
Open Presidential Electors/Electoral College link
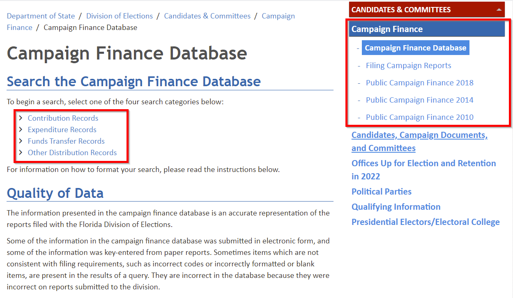(426, 222)
